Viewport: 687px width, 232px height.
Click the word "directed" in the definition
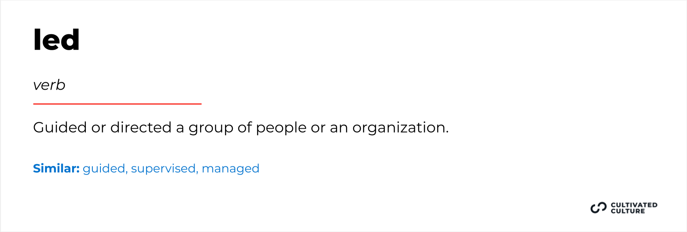coord(141,127)
